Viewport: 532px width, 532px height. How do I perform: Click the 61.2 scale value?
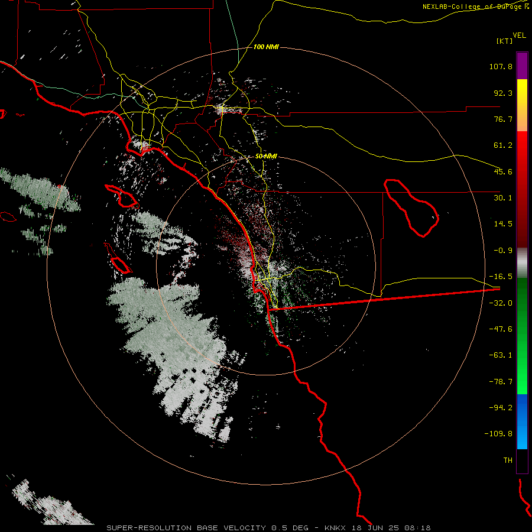[503, 145]
